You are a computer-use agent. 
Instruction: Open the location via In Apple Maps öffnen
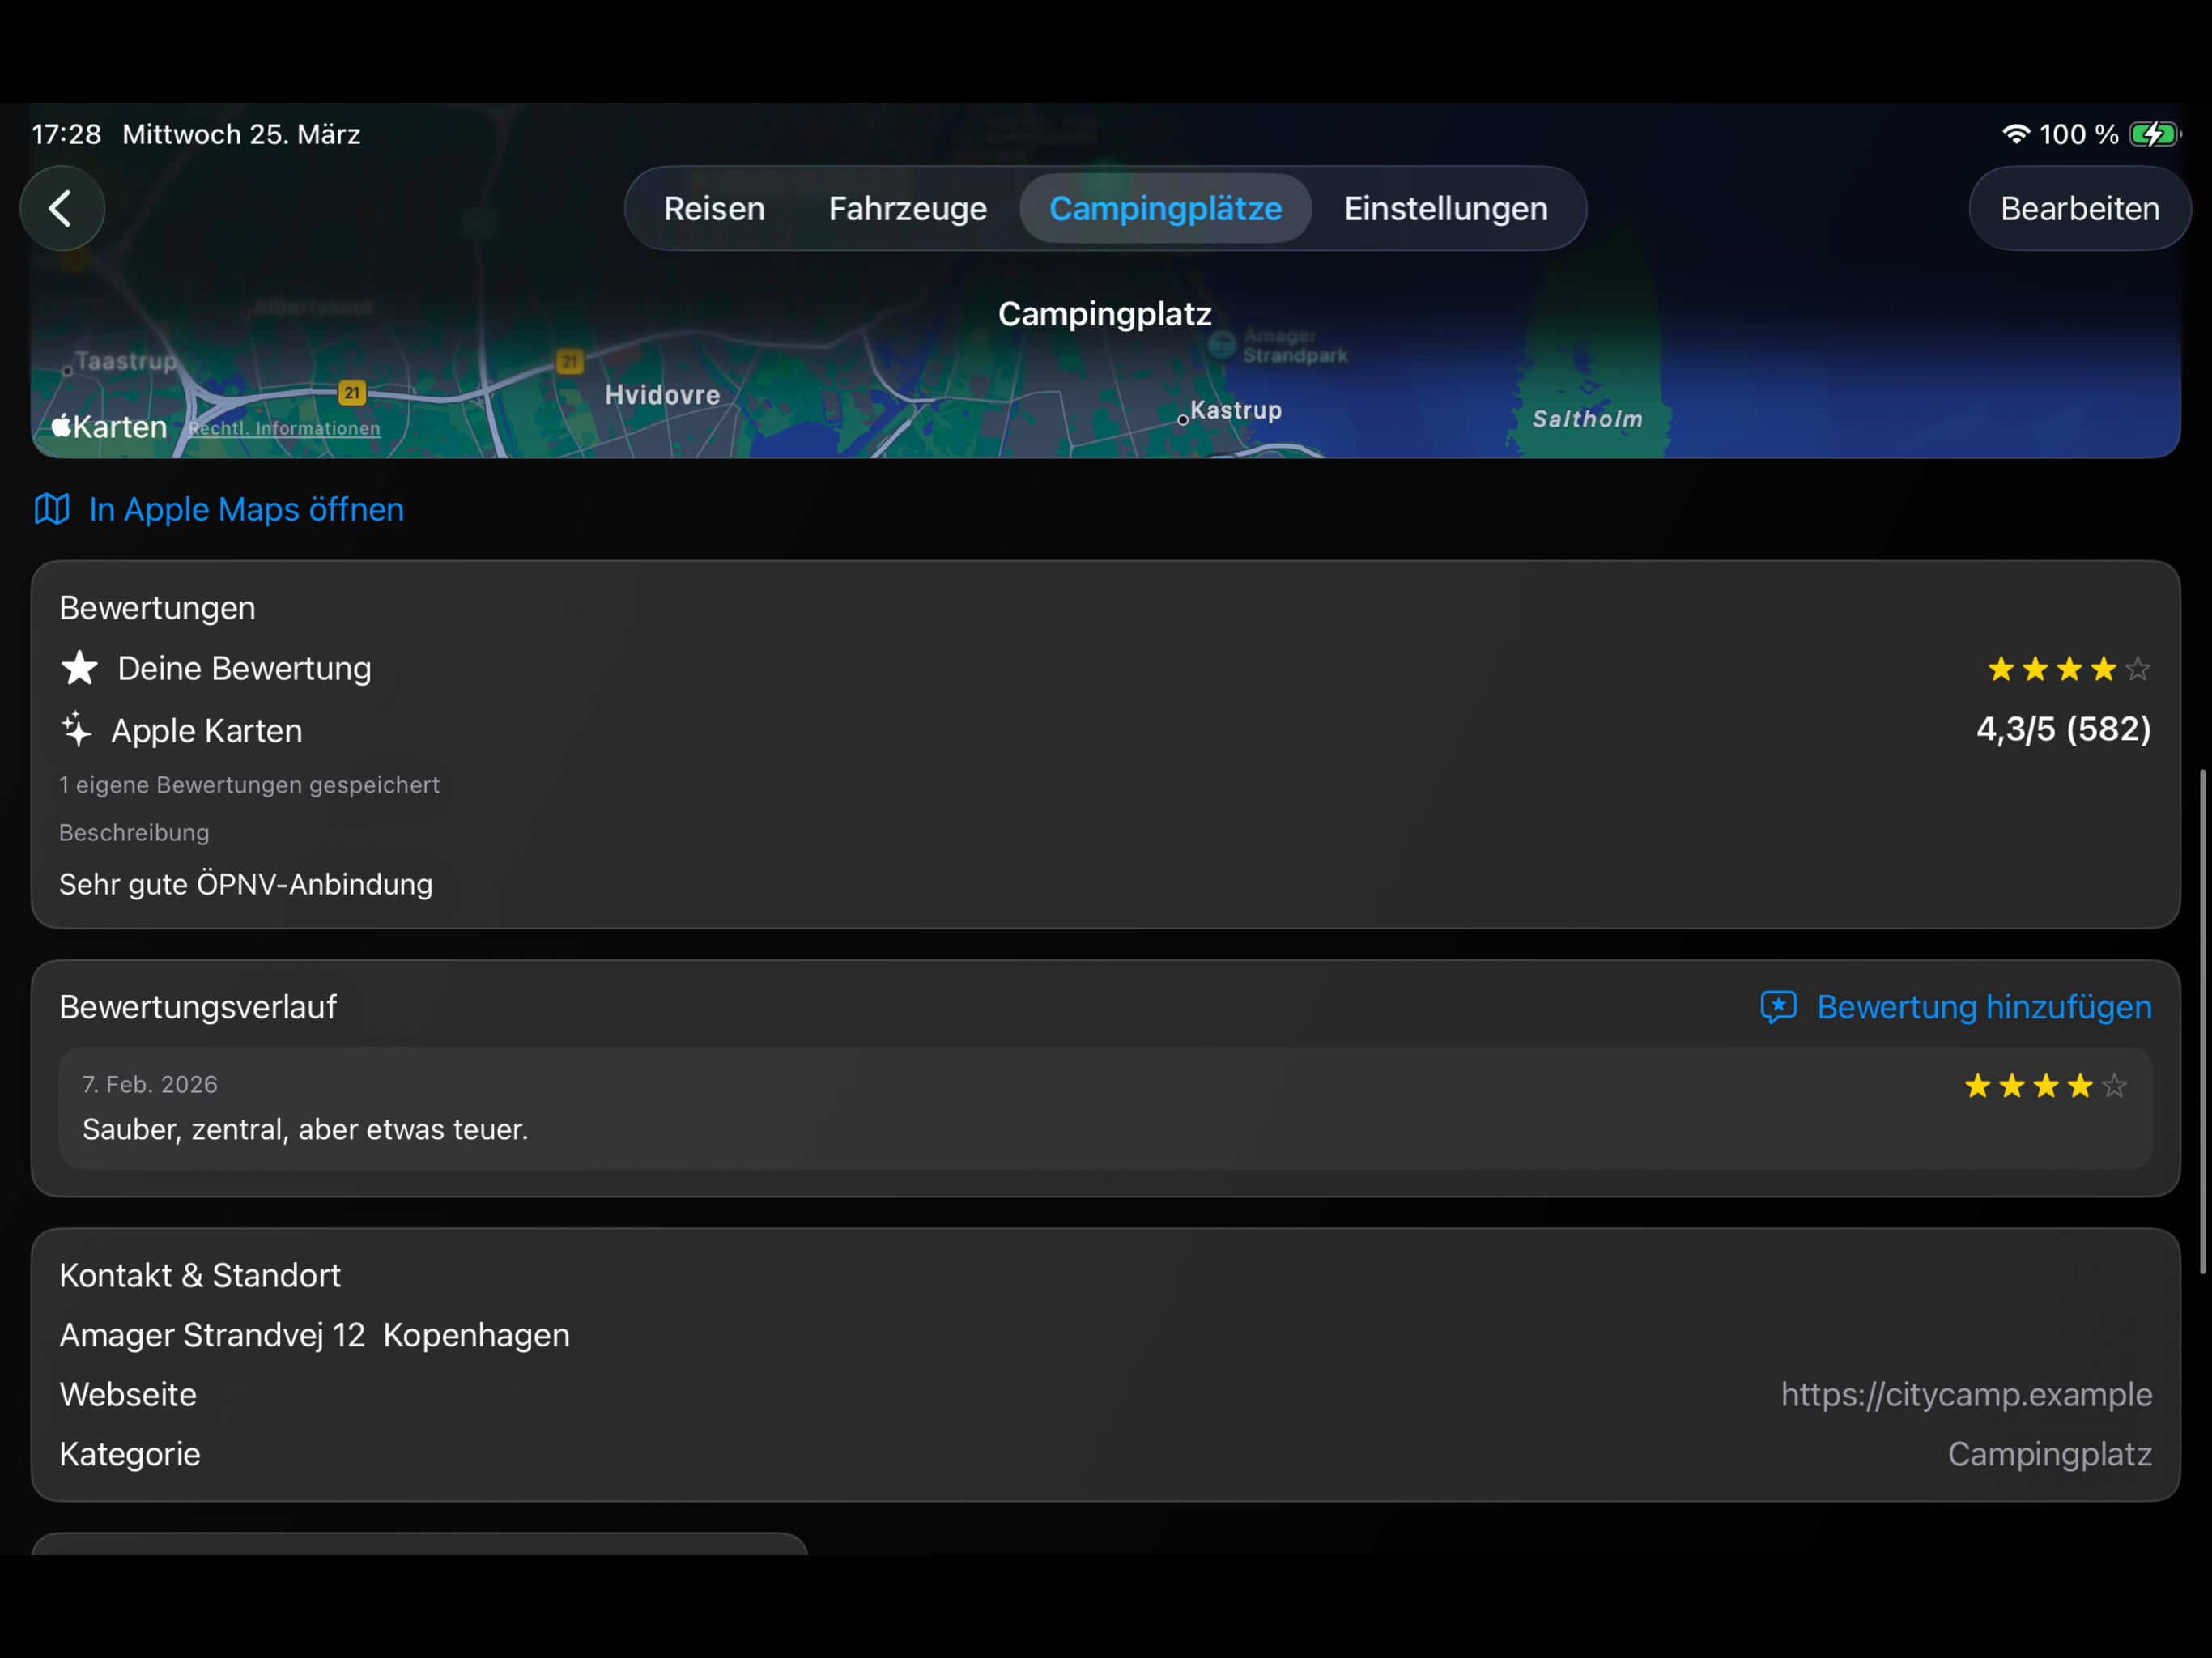(x=246, y=509)
